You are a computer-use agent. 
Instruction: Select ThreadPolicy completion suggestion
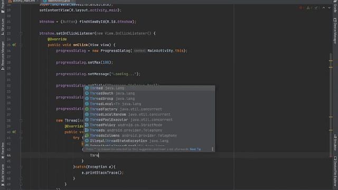click(x=149, y=125)
